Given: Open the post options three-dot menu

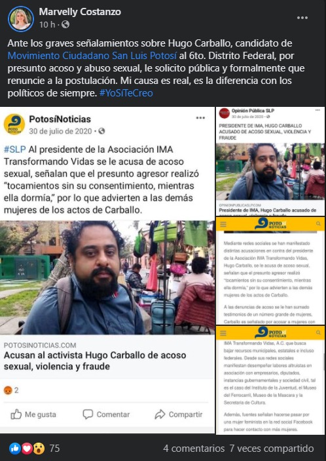Looking at the screenshot, I should pyautogui.click(x=302, y=18).
